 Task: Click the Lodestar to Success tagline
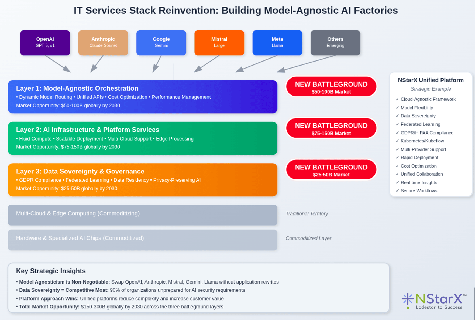coord(439,307)
